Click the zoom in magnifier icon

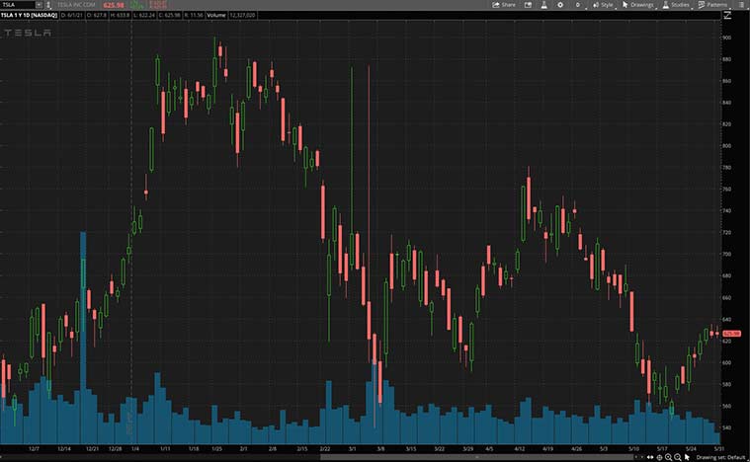pos(669,457)
